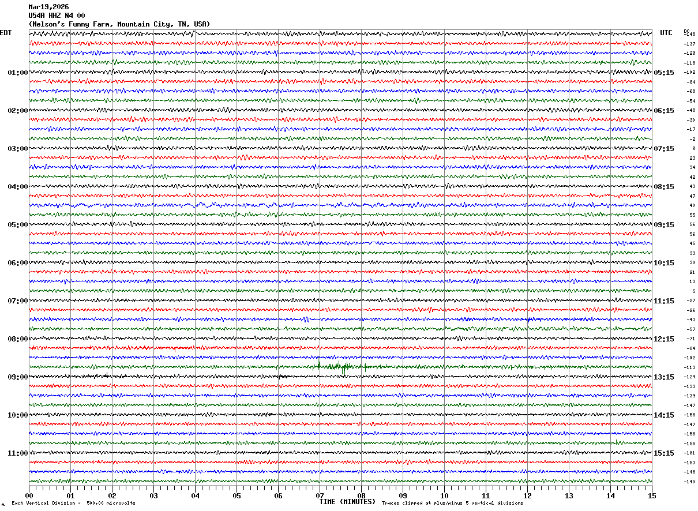Select the UTC timezone label
This screenshot has height=511, width=698.
666,33
